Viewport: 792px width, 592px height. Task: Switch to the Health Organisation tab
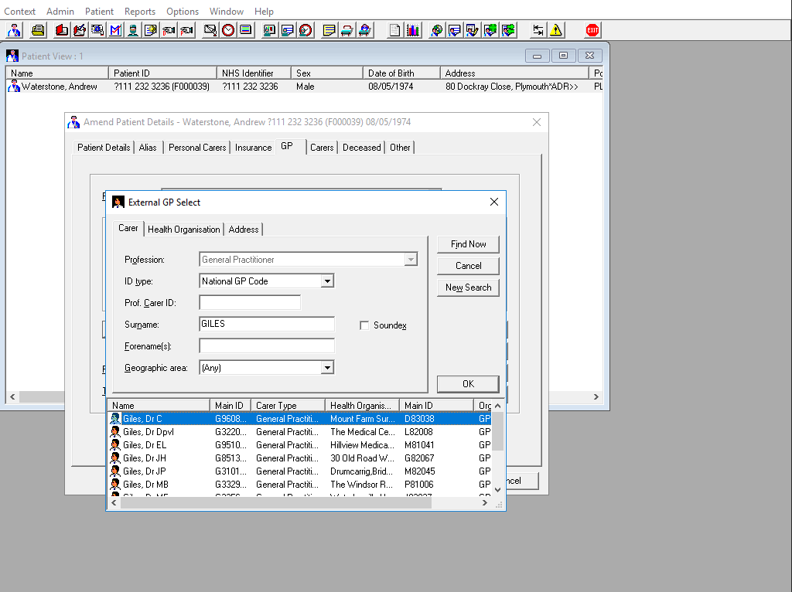[184, 229]
